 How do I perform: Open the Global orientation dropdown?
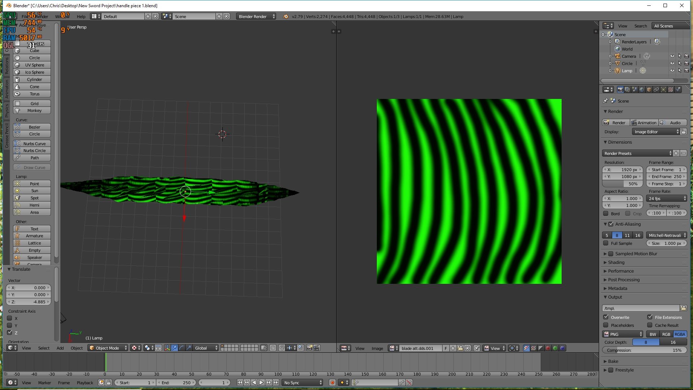pyautogui.click(x=206, y=348)
